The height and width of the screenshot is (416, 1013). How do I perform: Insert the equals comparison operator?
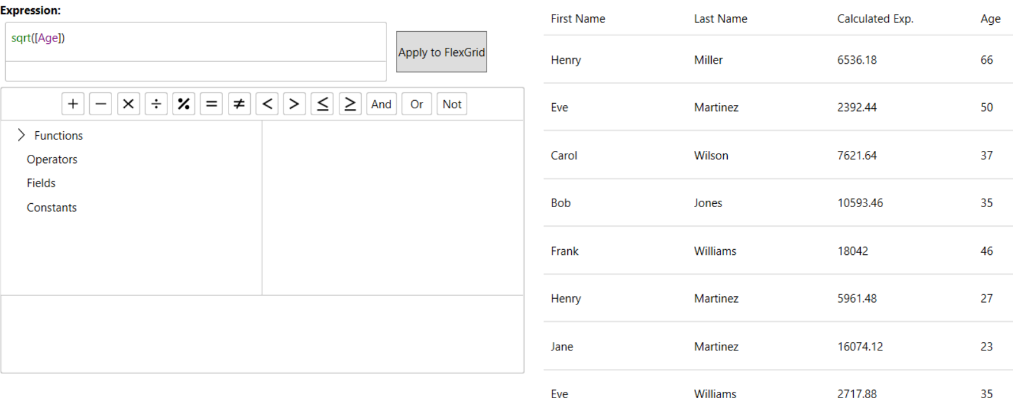[x=211, y=104]
